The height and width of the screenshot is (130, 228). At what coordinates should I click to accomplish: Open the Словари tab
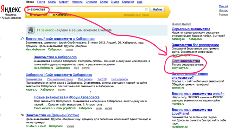[91, 2]
